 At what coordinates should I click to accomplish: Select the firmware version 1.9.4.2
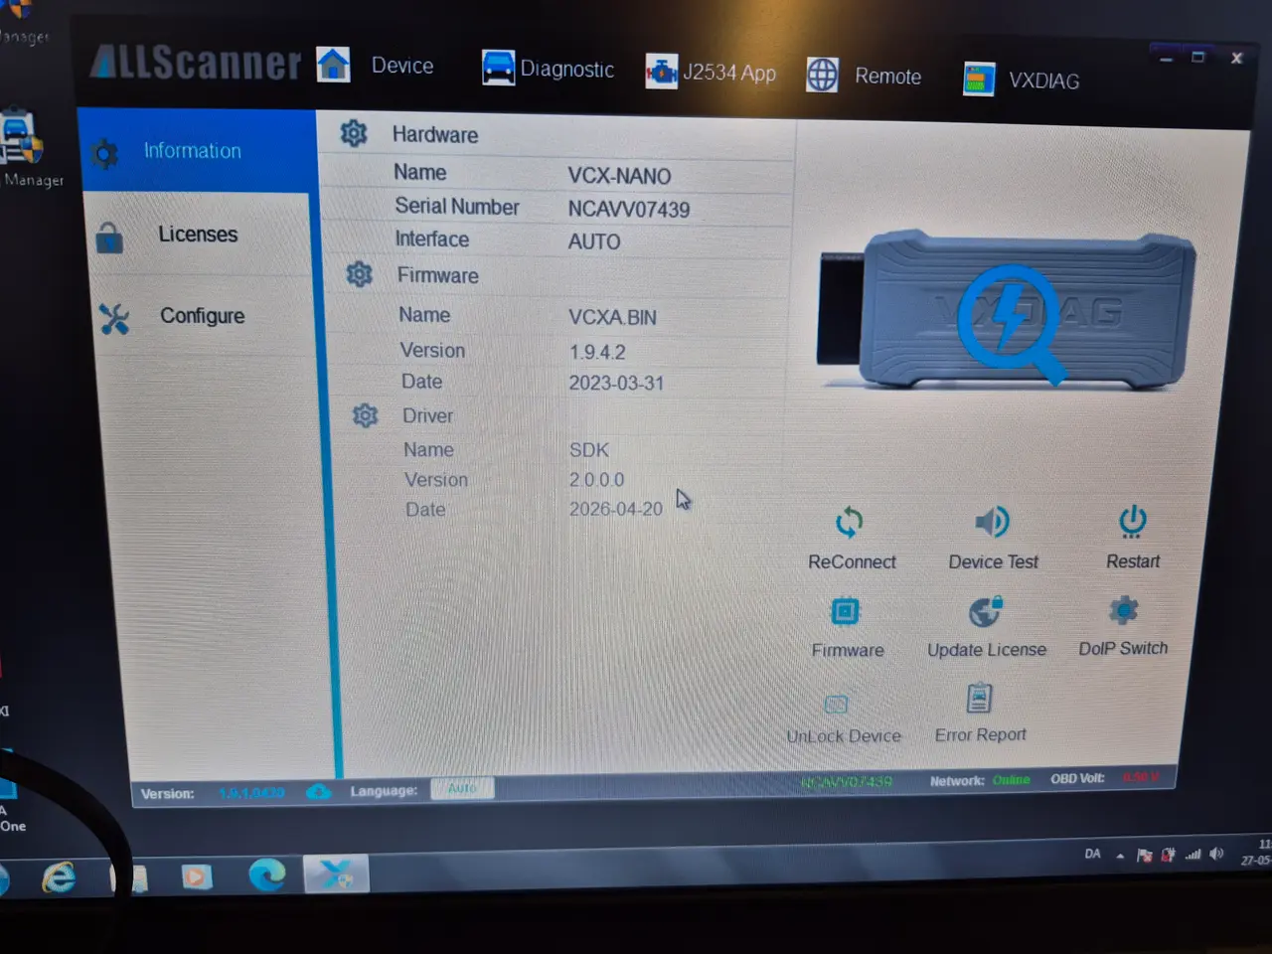597,353
